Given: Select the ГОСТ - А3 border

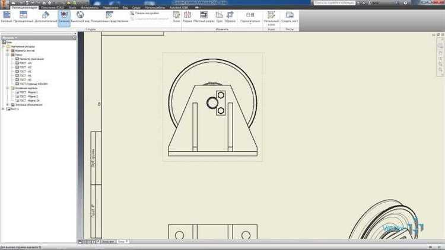Looking at the screenshot, I should [x=24, y=68].
